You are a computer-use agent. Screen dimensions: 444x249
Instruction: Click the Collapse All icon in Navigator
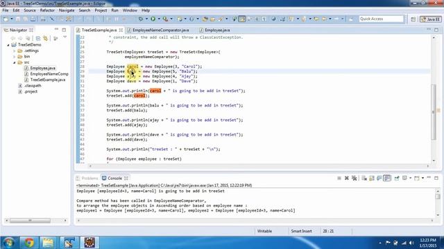[x=38, y=38]
